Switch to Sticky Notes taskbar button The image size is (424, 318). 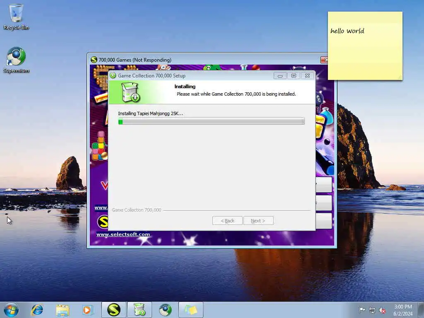coord(190,310)
